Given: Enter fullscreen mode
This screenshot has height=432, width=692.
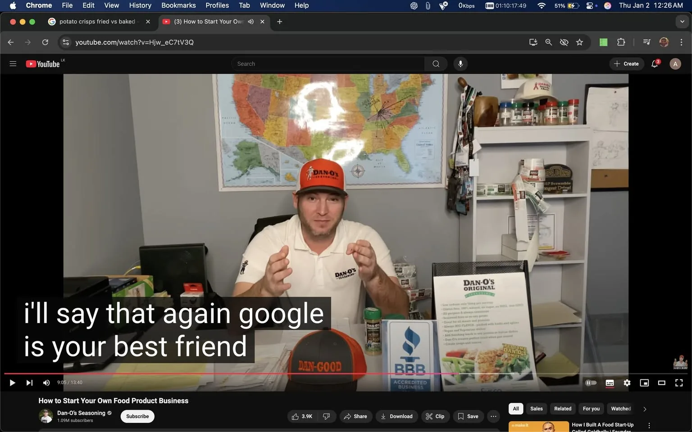Looking at the screenshot, I should coord(678,382).
